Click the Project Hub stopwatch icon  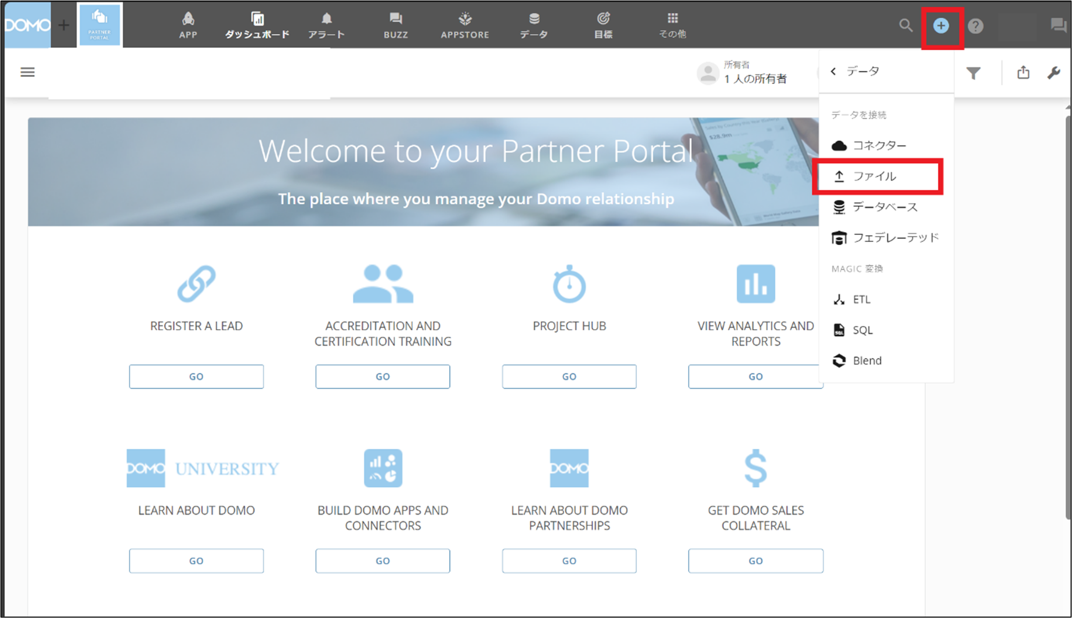click(569, 284)
